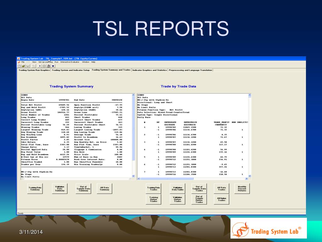
Task: Click the Trading System Summary heading
Action: click(71, 86)
